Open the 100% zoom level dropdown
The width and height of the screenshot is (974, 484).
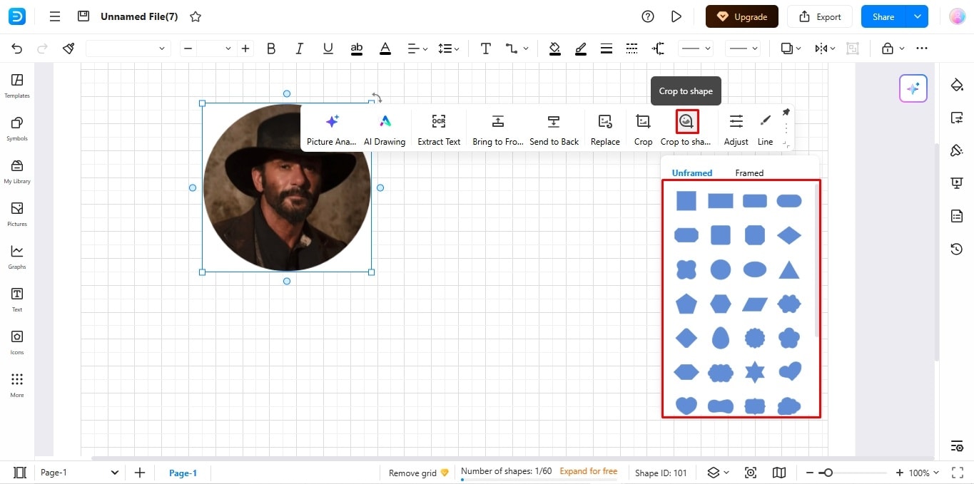pyautogui.click(x=923, y=473)
